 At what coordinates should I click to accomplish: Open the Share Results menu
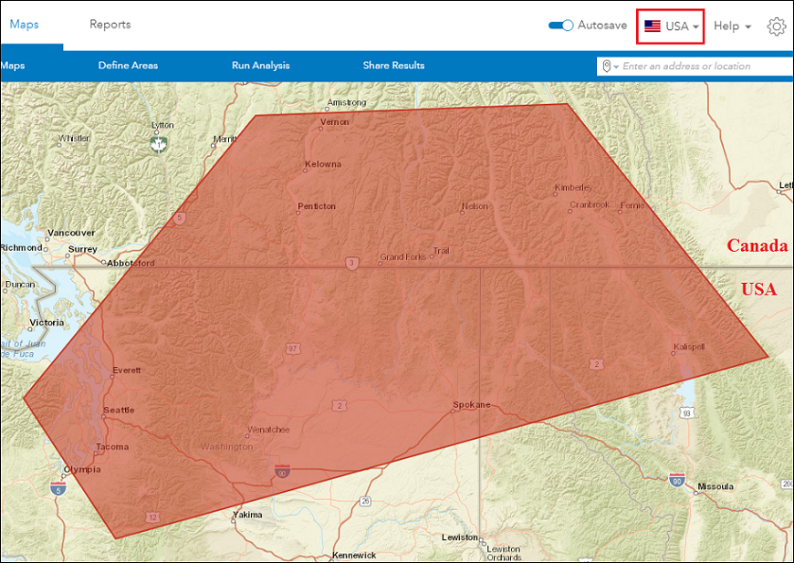coord(393,66)
